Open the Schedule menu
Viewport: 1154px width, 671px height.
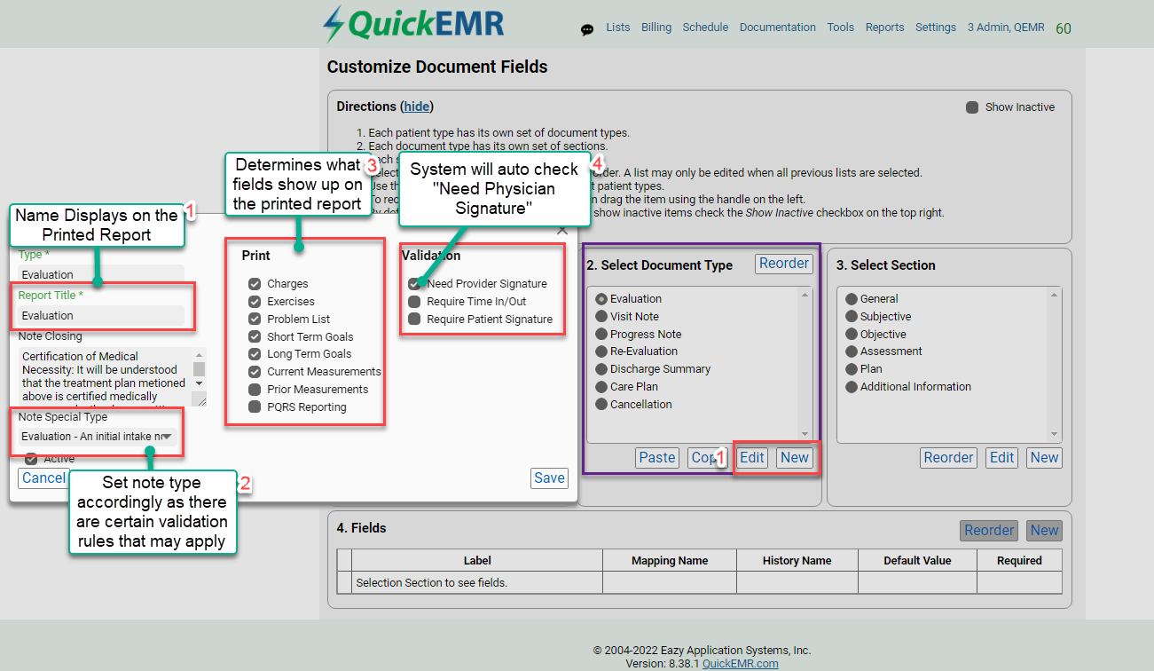click(x=705, y=28)
